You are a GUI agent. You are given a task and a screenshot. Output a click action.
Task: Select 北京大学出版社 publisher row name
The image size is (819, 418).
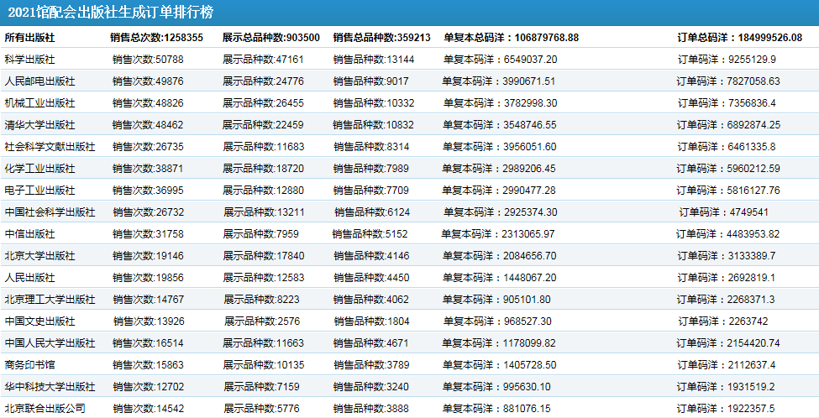click(39, 256)
